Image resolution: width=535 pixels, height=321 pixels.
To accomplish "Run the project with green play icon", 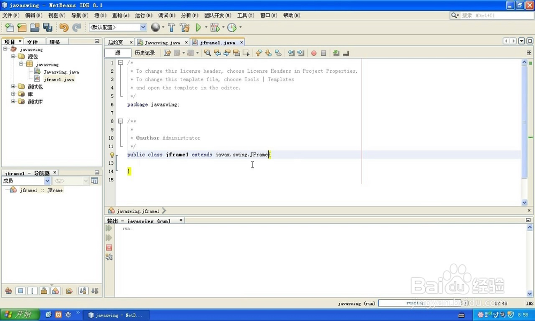I will [x=198, y=27].
